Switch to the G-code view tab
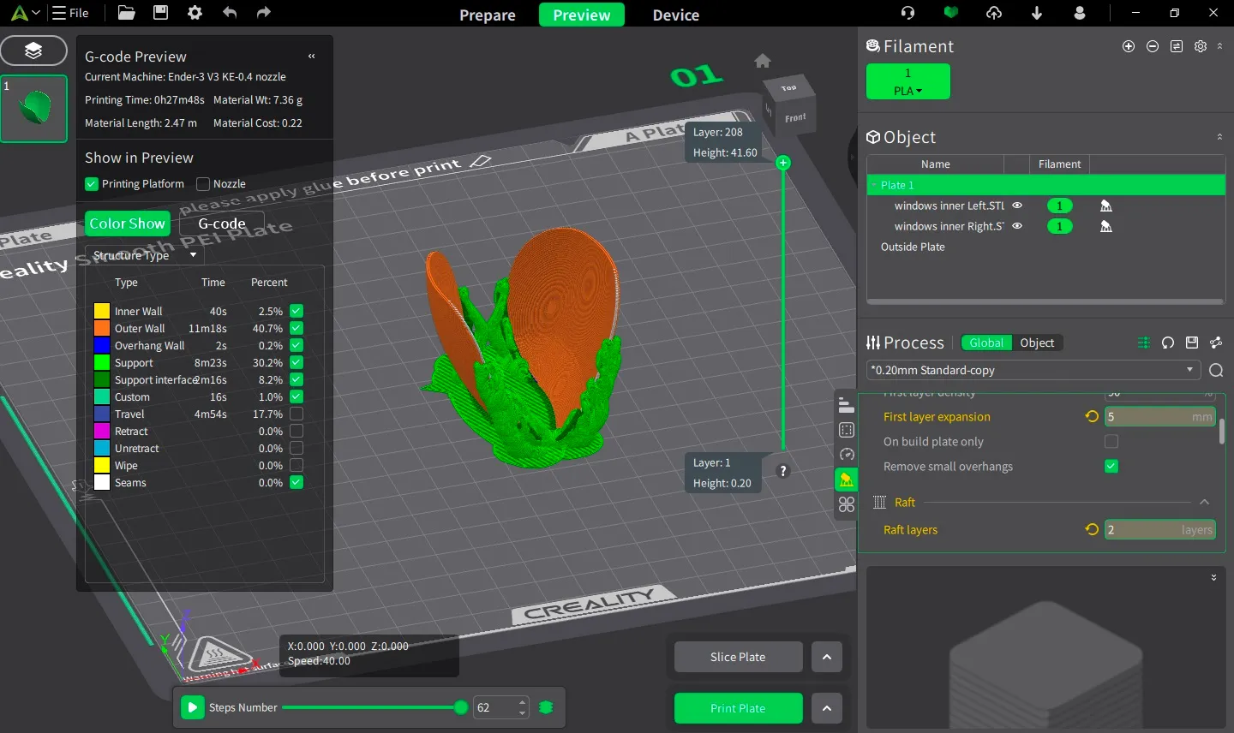 (222, 223)
